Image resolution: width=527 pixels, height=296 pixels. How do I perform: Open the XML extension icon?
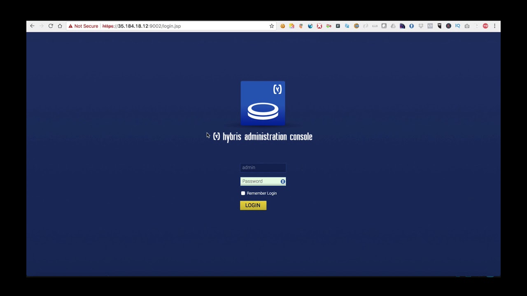(375, 26)
